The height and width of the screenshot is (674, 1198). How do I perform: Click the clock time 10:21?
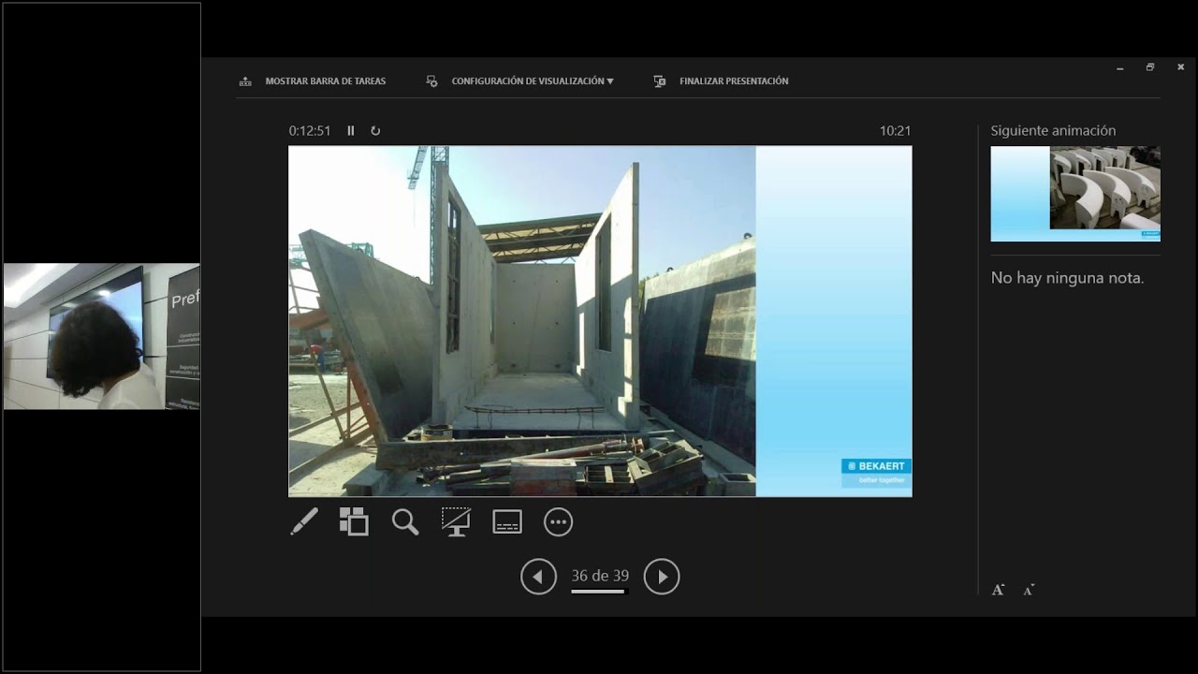(895, 131)
